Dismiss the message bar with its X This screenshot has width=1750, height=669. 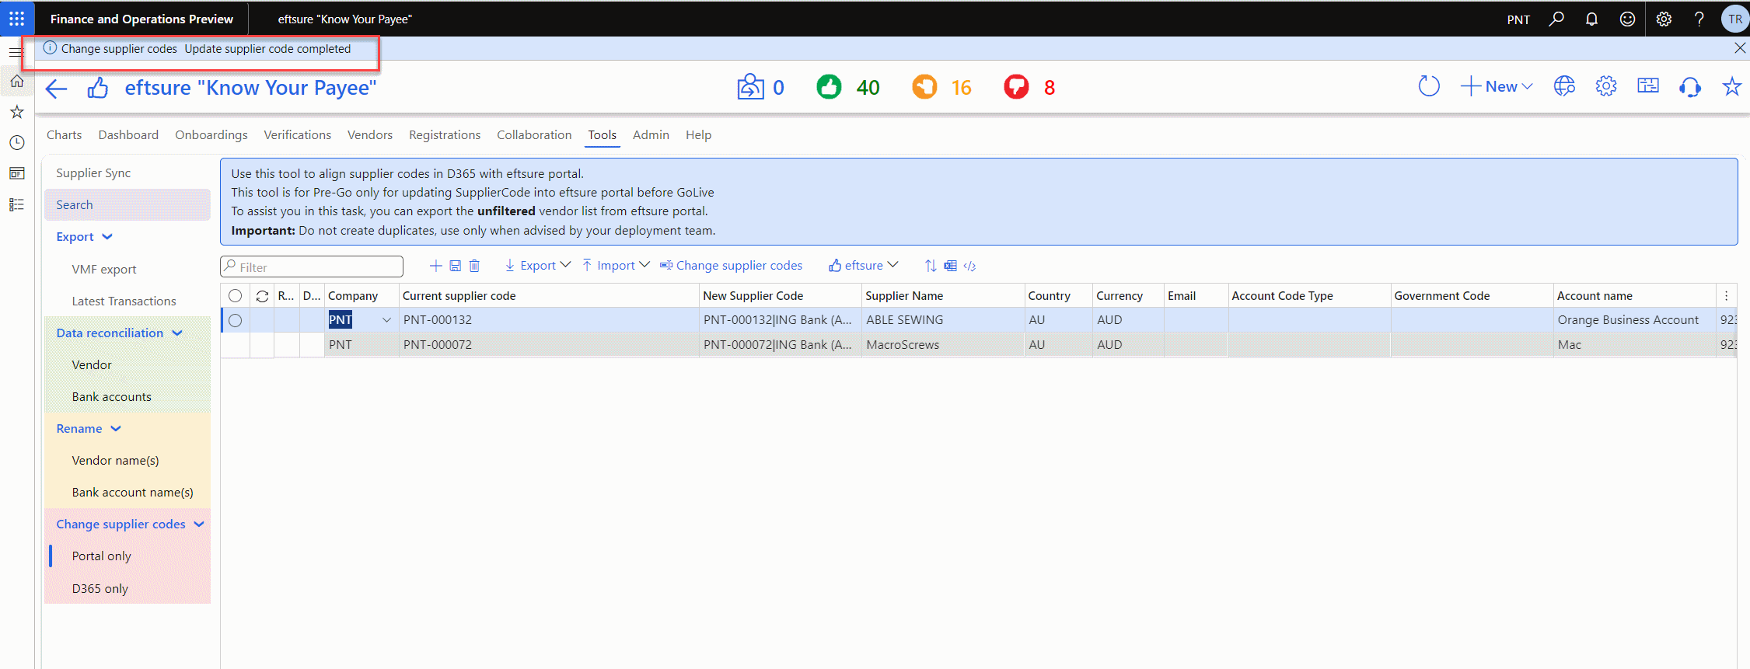click(1740, 48)
